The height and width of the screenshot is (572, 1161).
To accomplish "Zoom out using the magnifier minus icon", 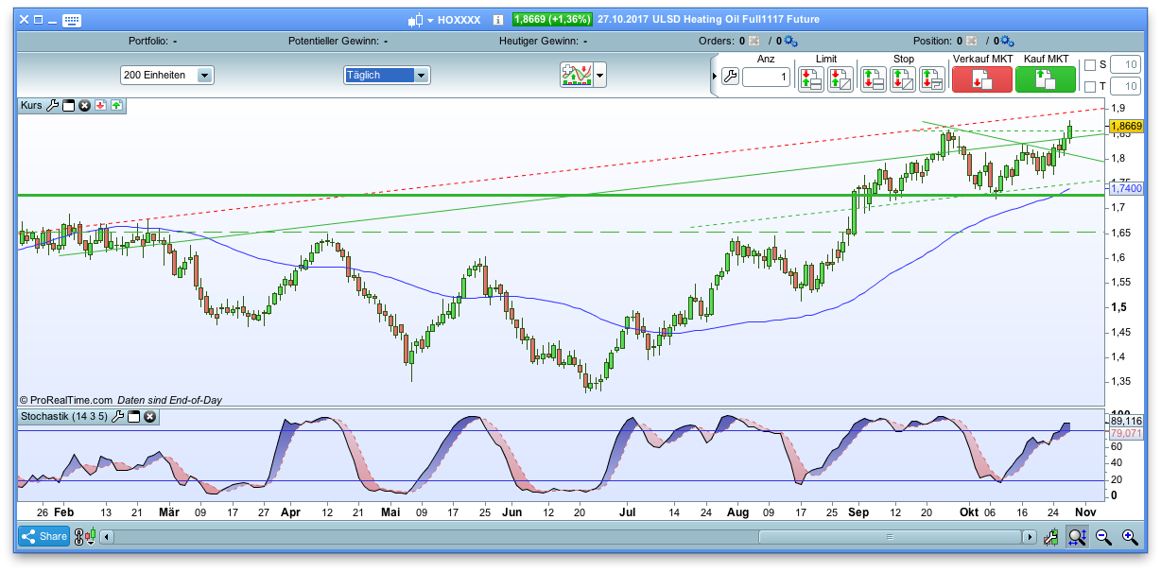I will click(x=1103, y=536).
